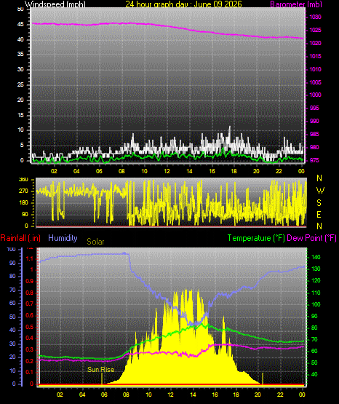Click the Temperature (°F) legend label
This screenshot has width=339, height=404.
coord(256,238)
